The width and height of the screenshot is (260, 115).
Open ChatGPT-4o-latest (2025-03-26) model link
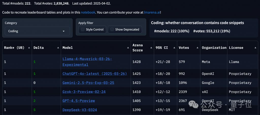click(x=95, y=74)
